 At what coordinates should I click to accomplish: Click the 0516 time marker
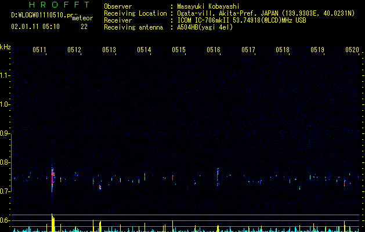(x=214, y=50)
